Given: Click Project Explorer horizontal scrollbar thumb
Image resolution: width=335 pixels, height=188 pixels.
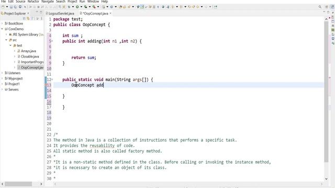Looking at the screenshot, I should click(18, 184).
